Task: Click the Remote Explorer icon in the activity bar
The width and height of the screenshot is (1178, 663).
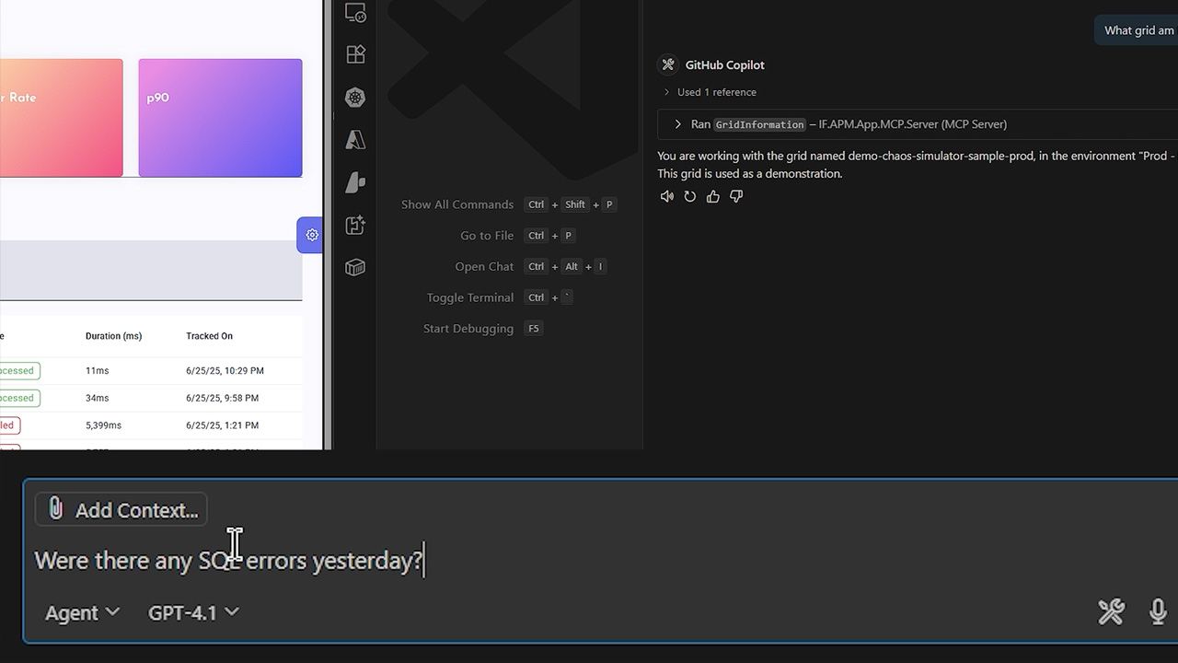Action: [x=355, y=12]
